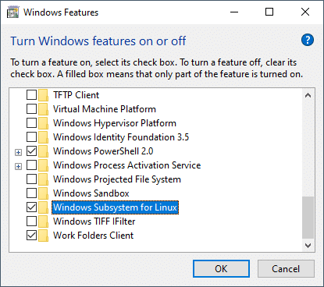Click the scrollbar down arrow
Screen dimensions: 324x287
308,246
